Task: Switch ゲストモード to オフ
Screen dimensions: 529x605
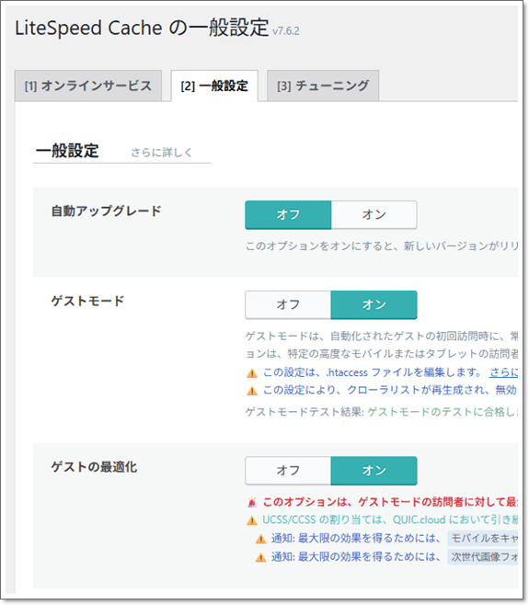Action: pos(288,305)
